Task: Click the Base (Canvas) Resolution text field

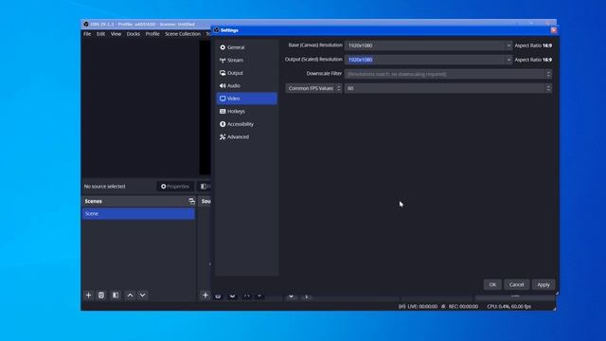Action: point(425,45)
